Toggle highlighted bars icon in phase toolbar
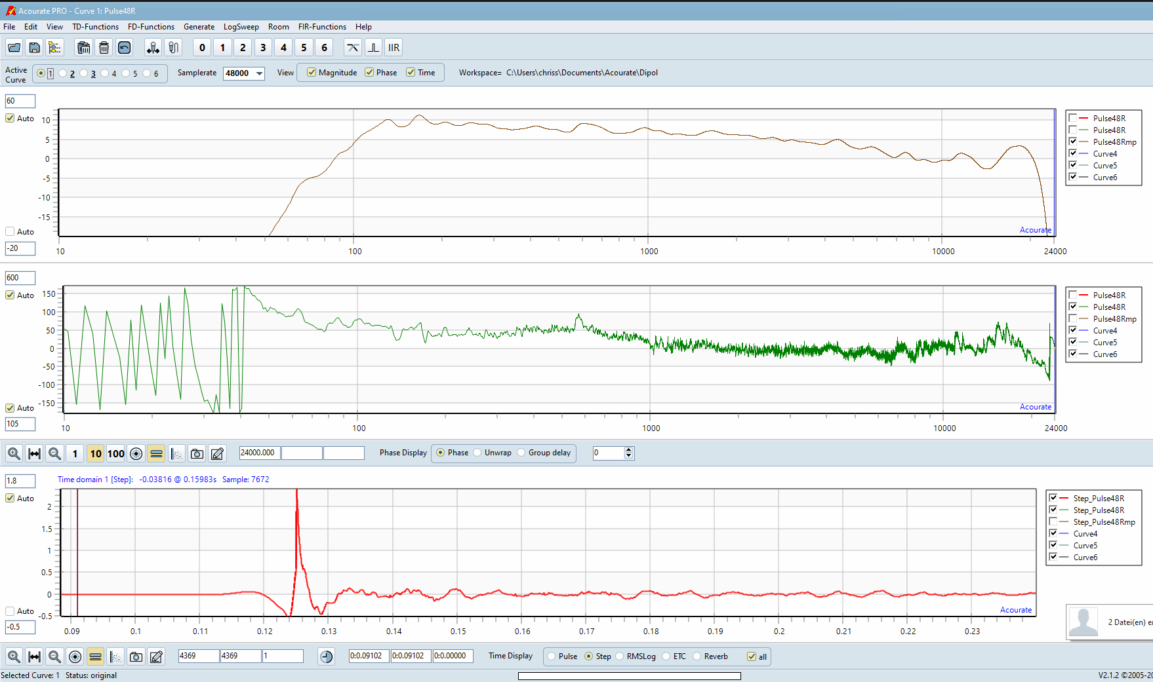 pyautogui.click(x=156, y=453)
